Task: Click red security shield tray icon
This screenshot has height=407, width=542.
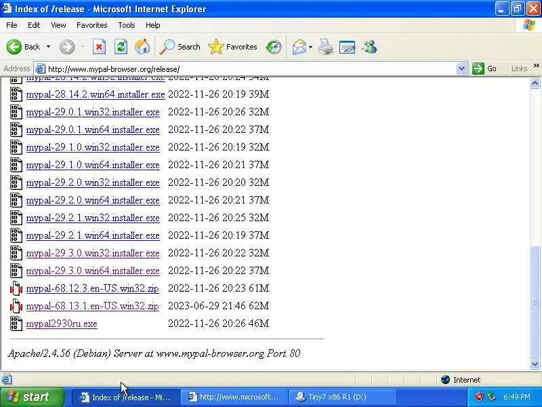Action: tap(479, 397)
